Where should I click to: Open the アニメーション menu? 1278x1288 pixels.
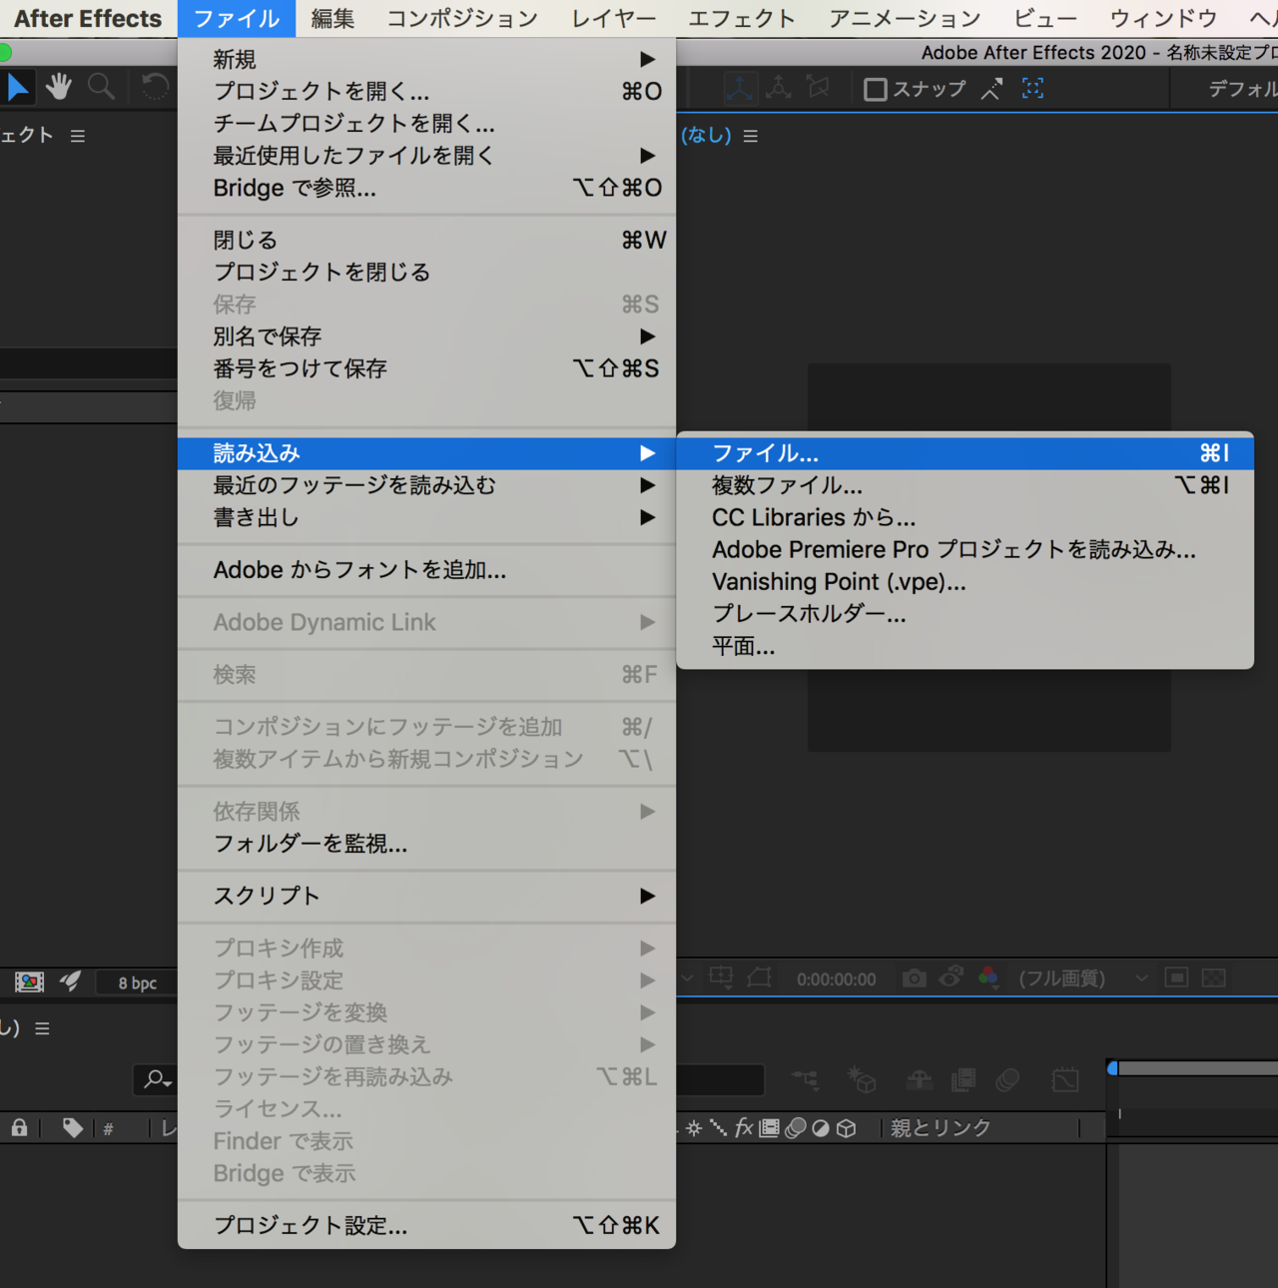click(905, 18)
